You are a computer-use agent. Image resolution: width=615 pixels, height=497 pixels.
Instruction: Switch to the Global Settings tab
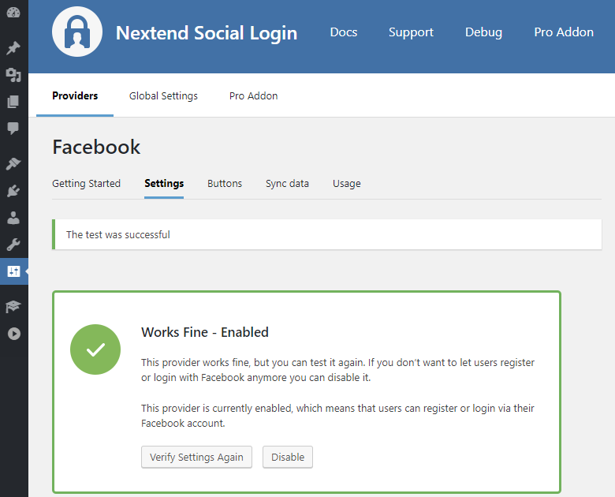[163, 96]
